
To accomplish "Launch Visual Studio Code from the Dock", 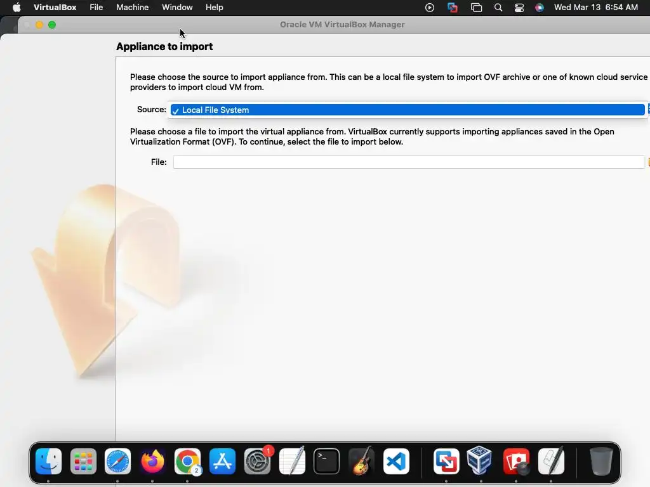I will [396, 461].
